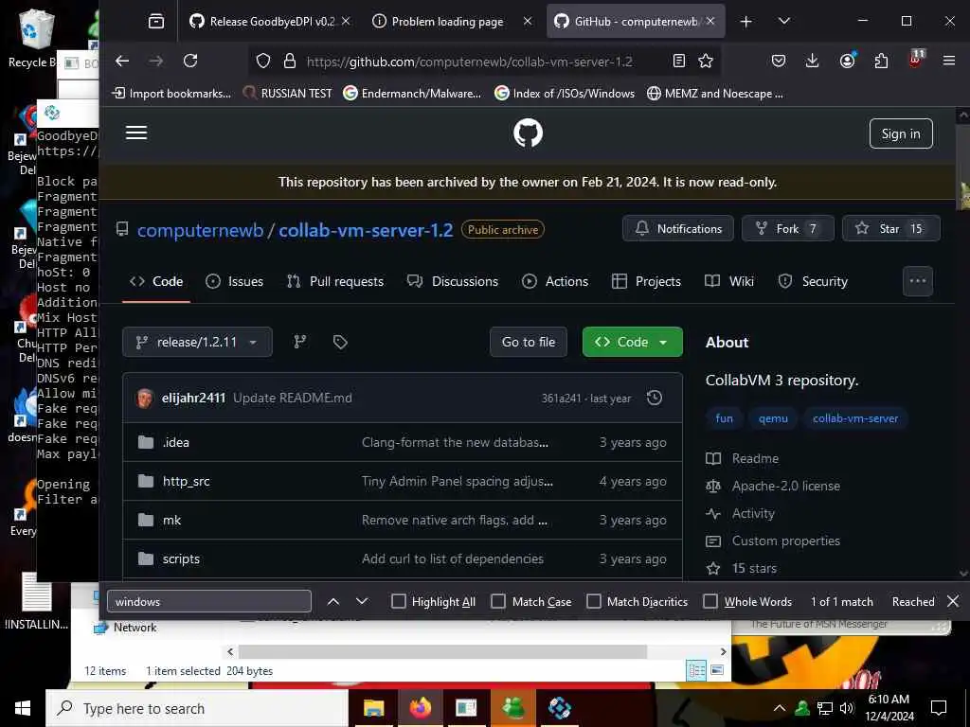Viewport: 970px width, 727px height.
Task: Open the Discussions tab
Action: click(452, 281)
